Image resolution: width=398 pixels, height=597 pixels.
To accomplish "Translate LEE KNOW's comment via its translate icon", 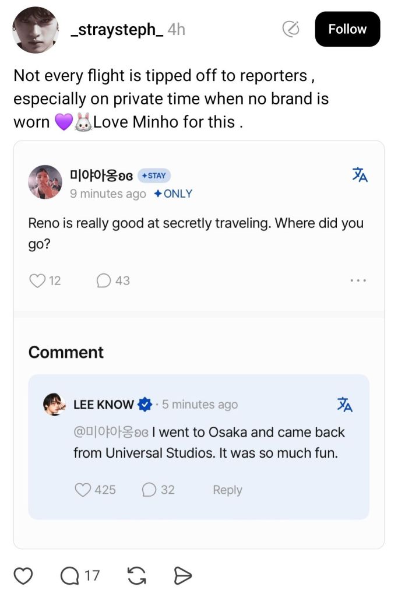I will point(344,404).
